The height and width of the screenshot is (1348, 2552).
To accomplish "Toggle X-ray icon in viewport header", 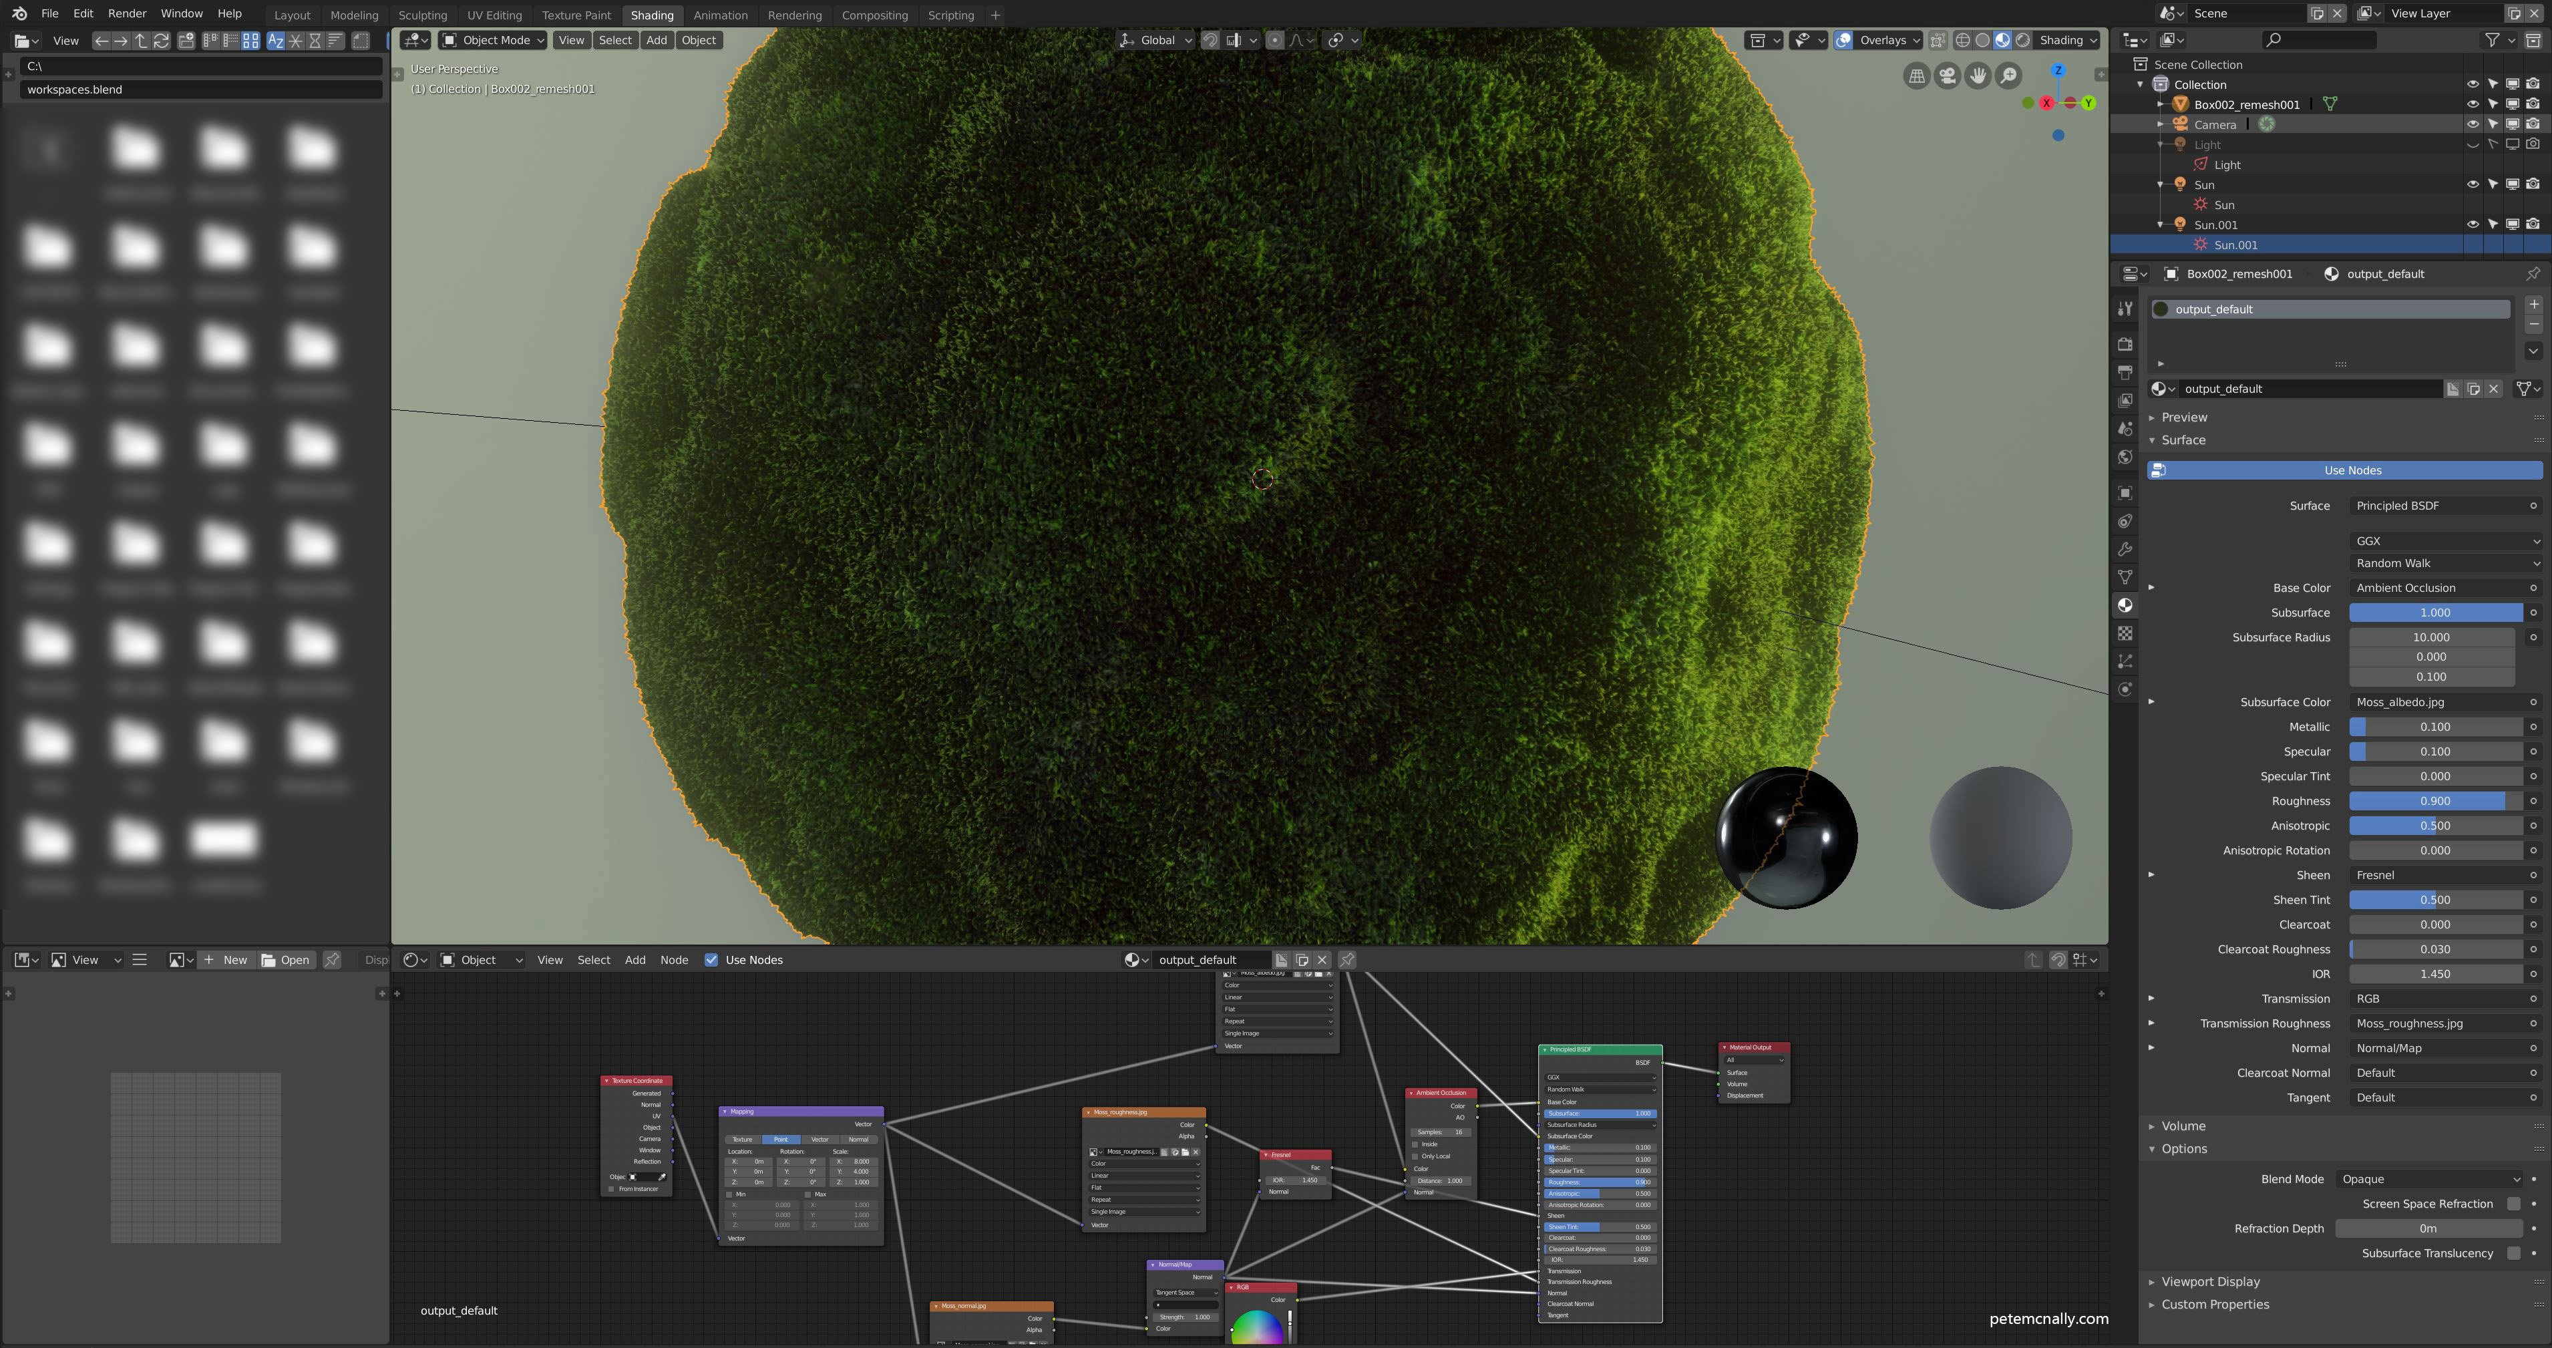I will click(1938, 41).
